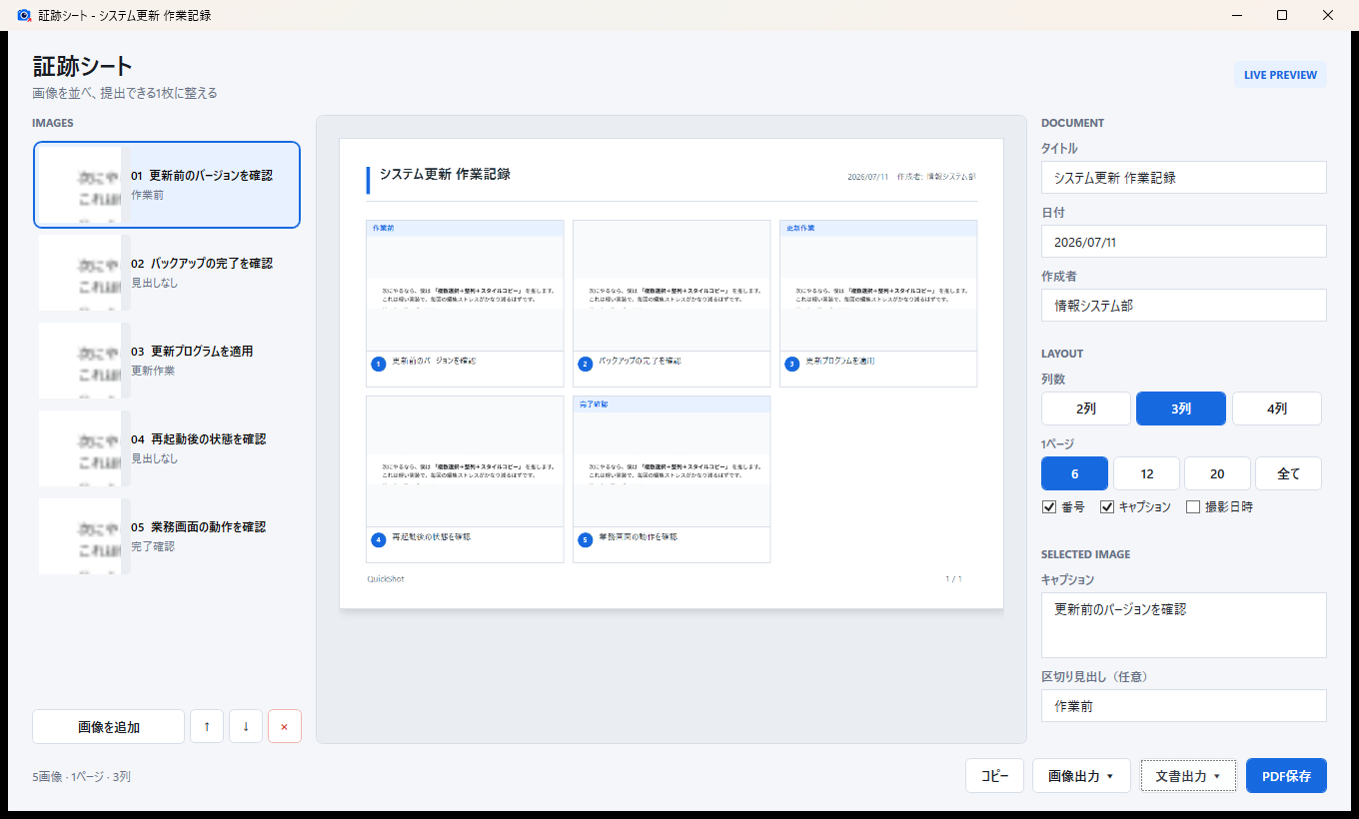1359x819 pixels.
Task: Select image 01 更新前のバージョンを確認
Action: pos(167,185)
